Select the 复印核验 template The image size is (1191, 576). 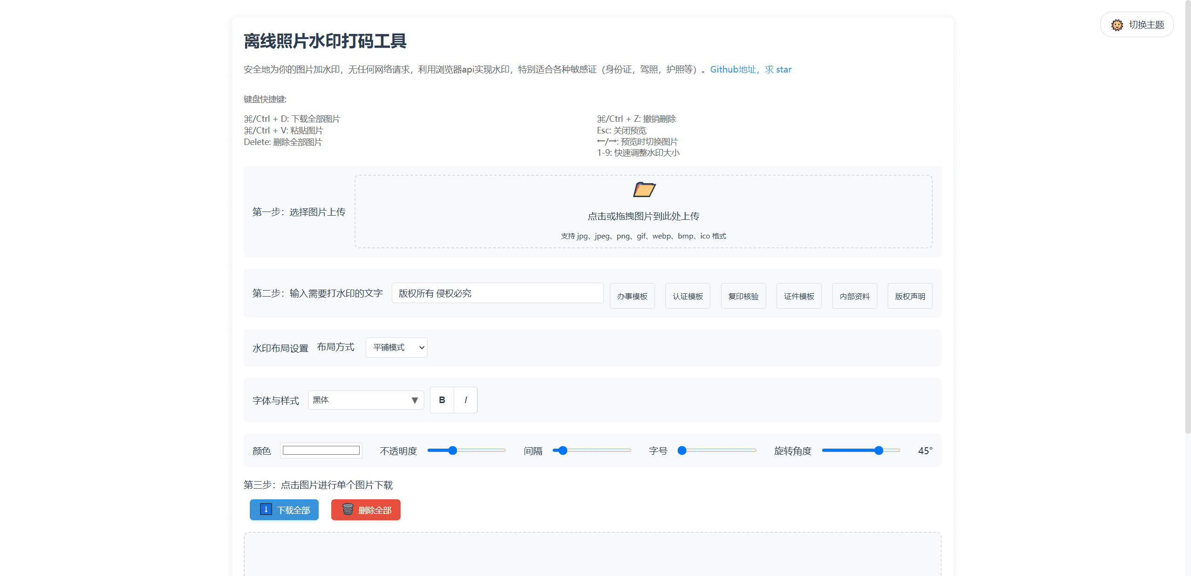(743, 296)
